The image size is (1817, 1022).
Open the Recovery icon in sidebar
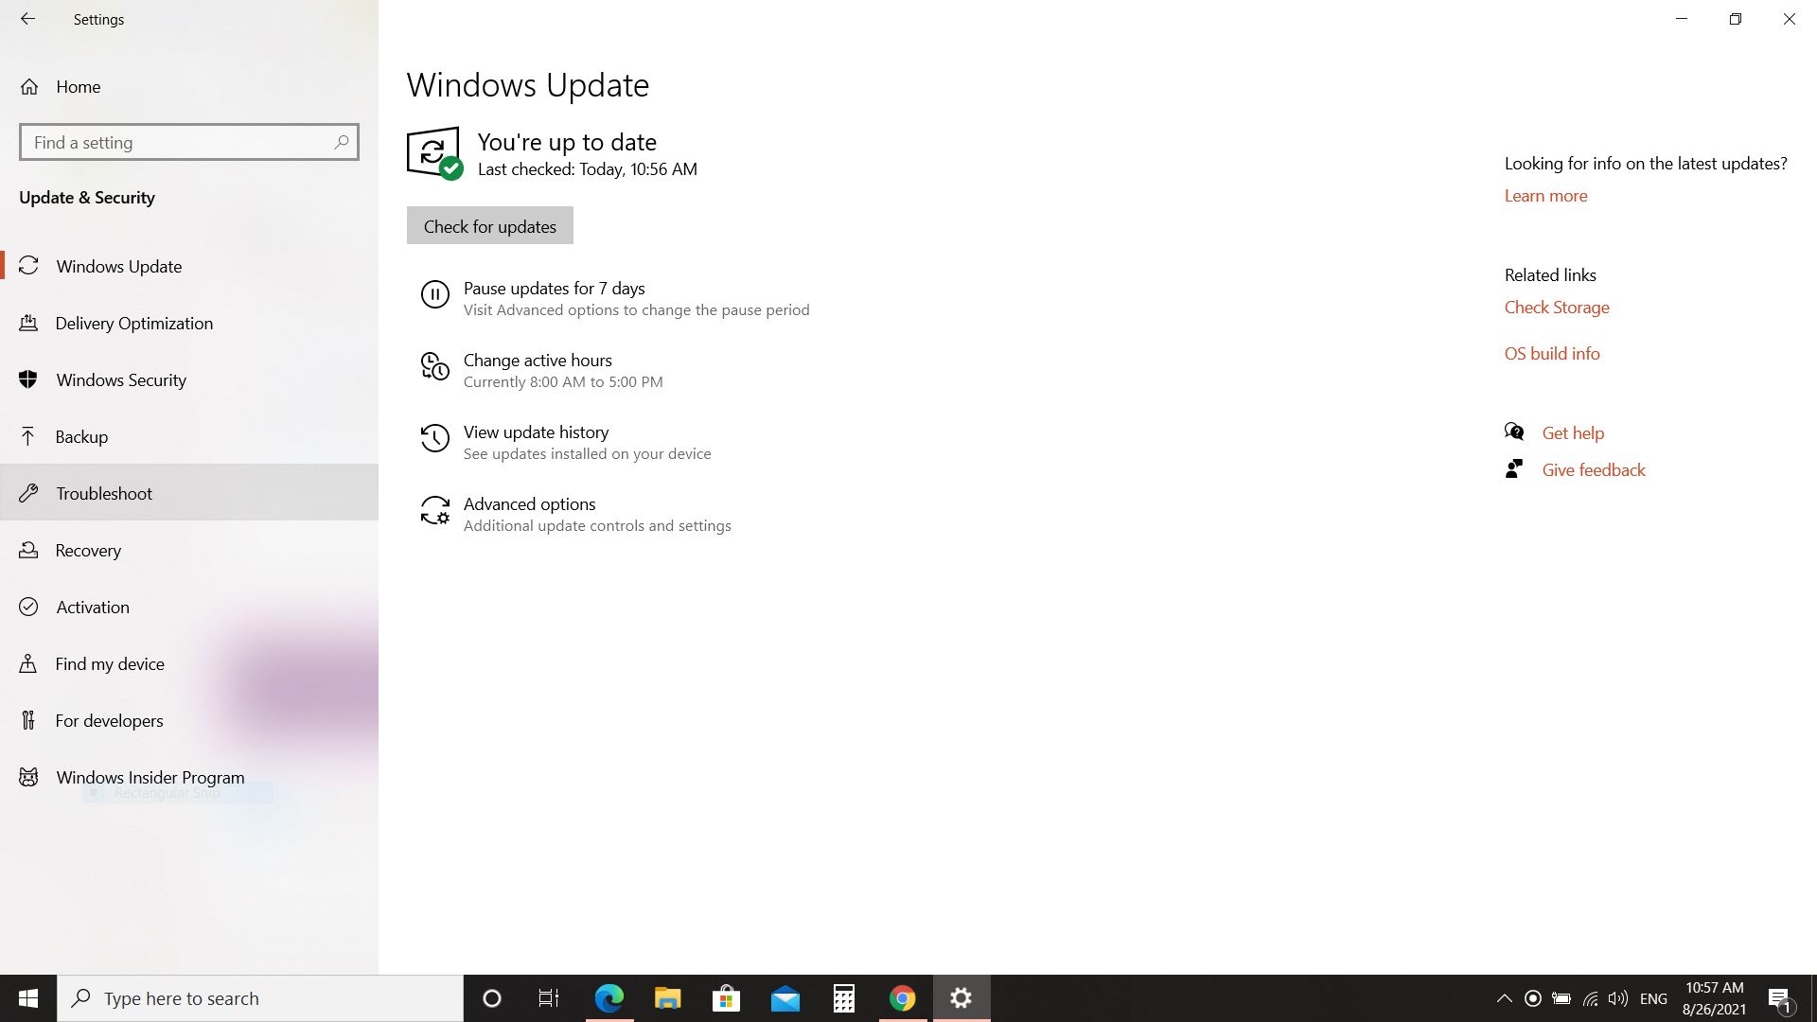pos(28,550)
